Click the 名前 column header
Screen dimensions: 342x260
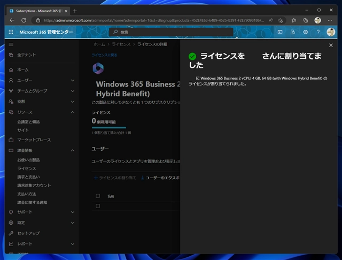(x=111, y=196)
